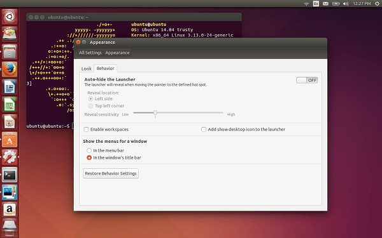
Task: Choose In the menu bar option
Action: 106,150
